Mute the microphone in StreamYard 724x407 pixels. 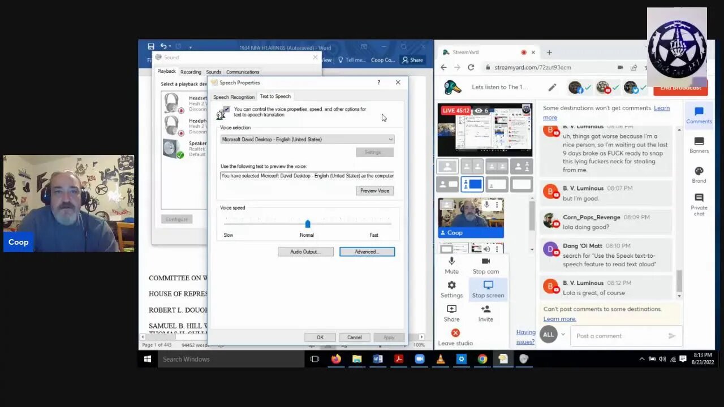[x=451, y=265]
